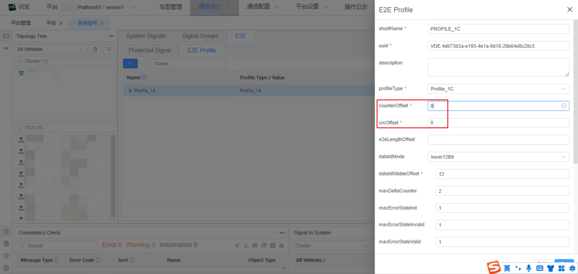Sort by the Name column in the E2E Profile table
This screenshot has height=274, width=578.
click(x=144, y=78)
